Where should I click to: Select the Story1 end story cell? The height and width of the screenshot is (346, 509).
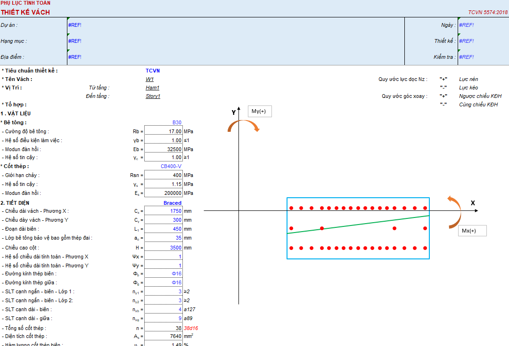click(153, 96)
